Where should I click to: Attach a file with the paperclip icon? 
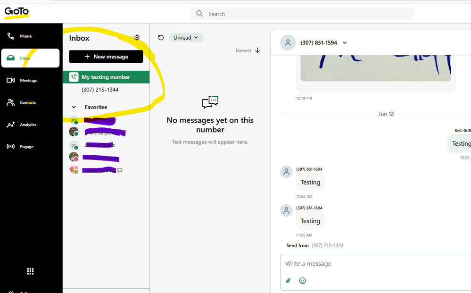coord(288,281)
